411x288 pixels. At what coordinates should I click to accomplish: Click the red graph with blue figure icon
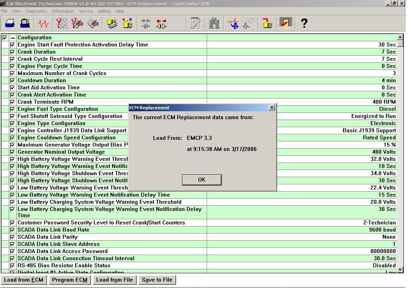[233, 23]
